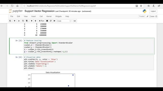Save notebook with the save and checkpoint icon
Image resolution: width=163 pixels, height=91 pixels.
click(10, 21)
